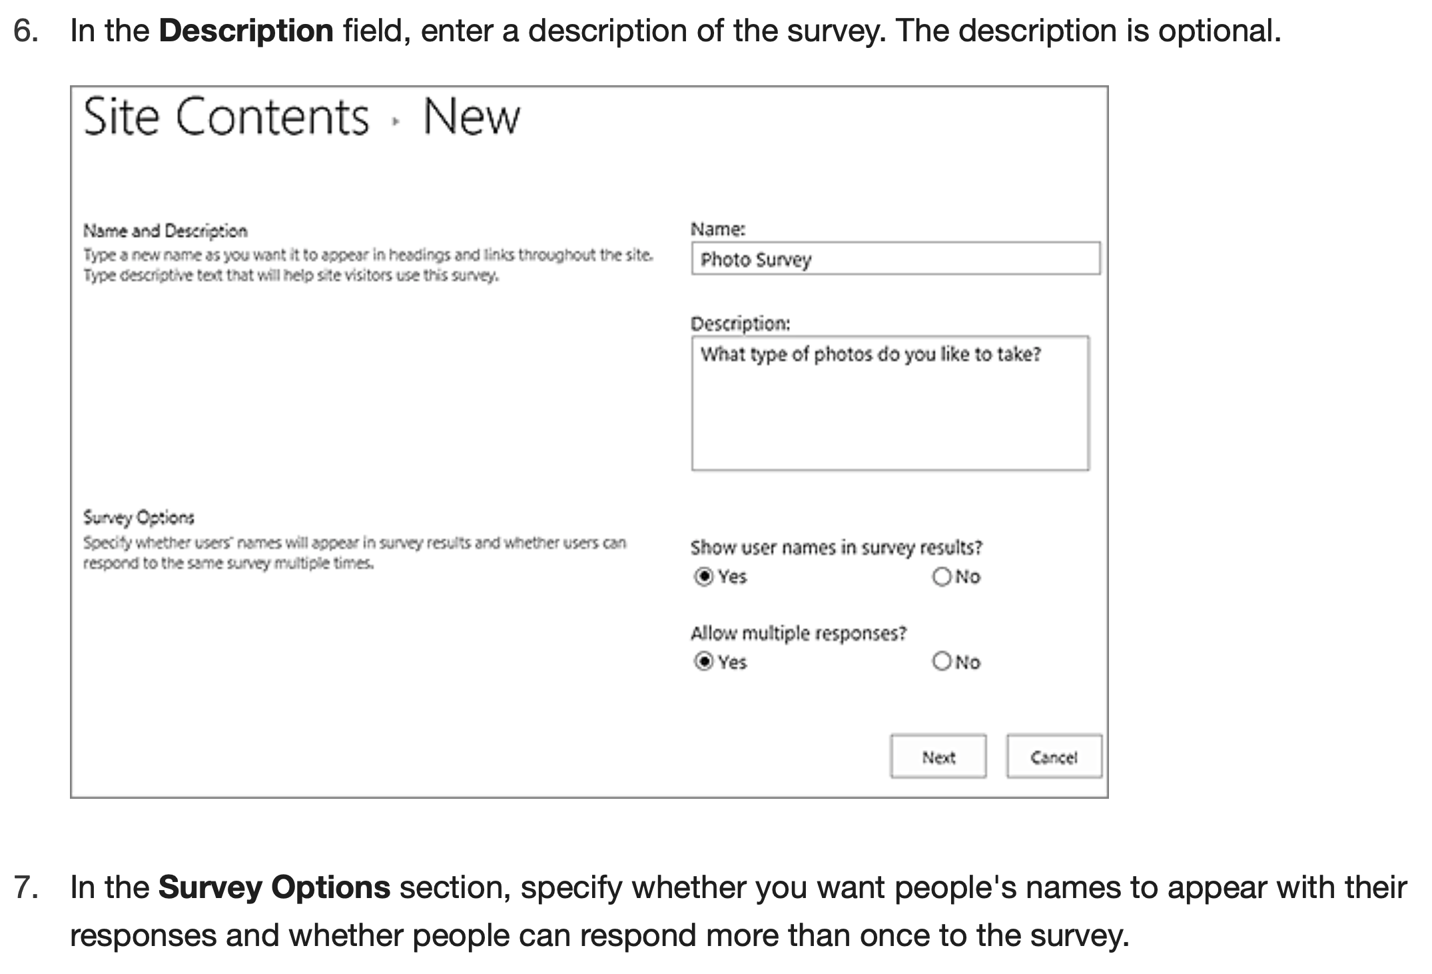Click the Name and Description section heading

(x=165, y=231)
